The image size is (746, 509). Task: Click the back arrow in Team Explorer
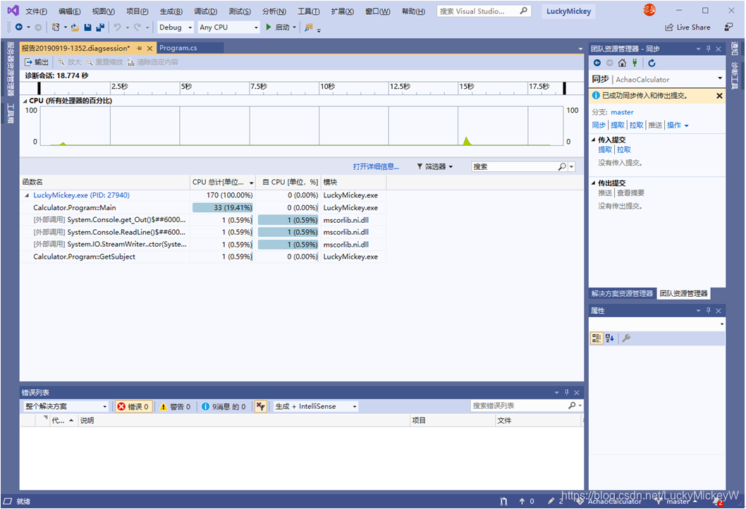click(x=597, y=63)
